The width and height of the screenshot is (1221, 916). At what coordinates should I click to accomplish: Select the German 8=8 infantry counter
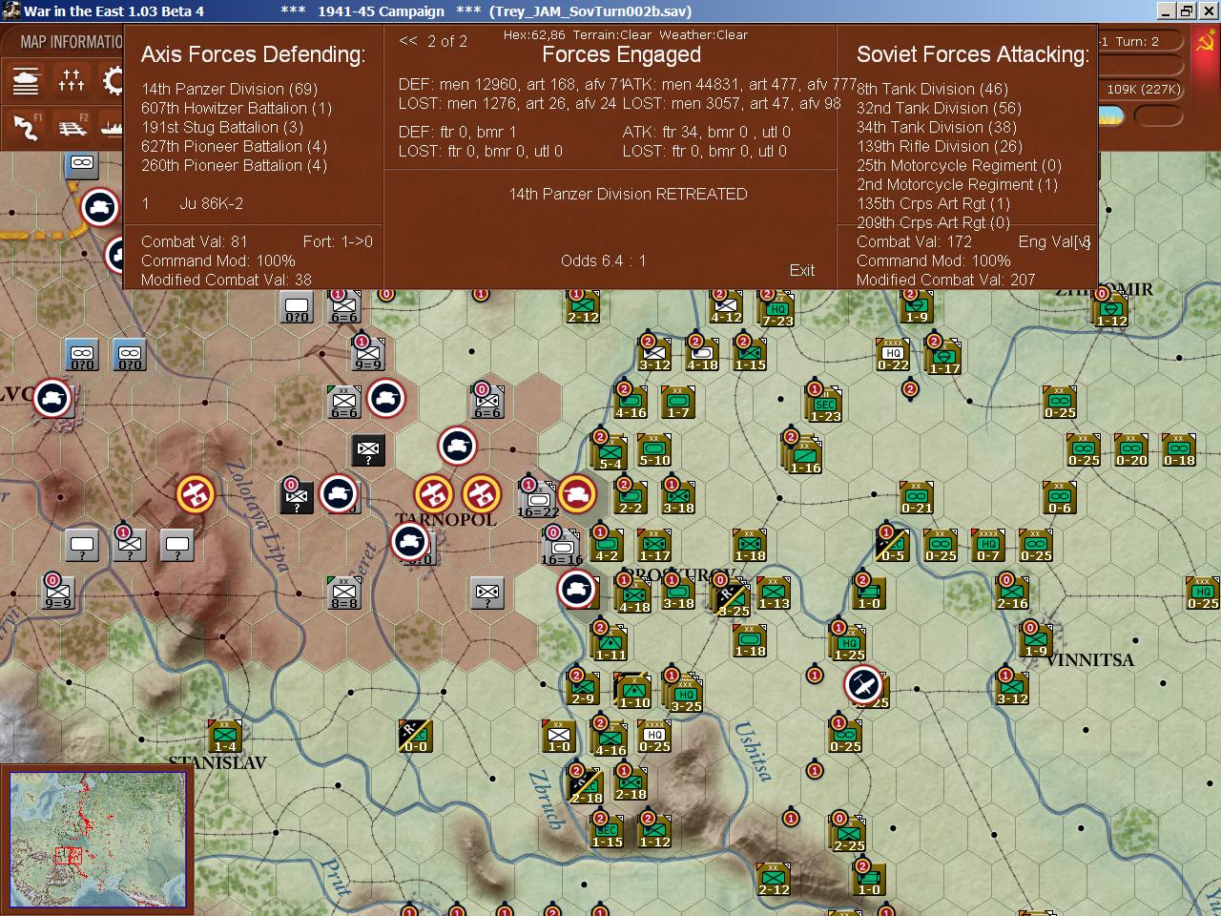coord(344,592)
